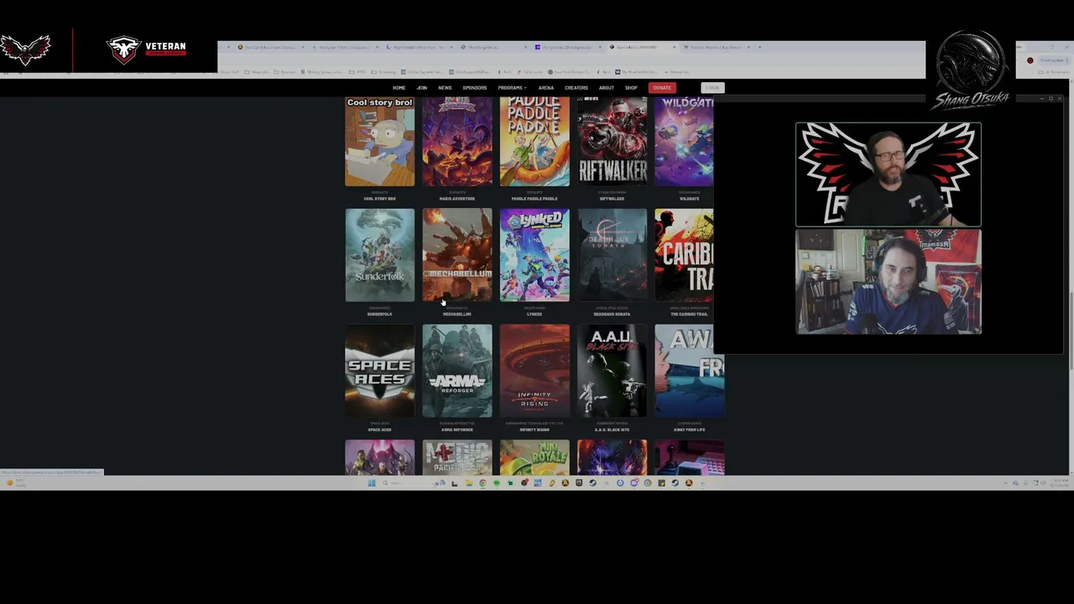The image size is (1074, 604).
Task: Open the SPONSORS page
Action: point(475,88)
